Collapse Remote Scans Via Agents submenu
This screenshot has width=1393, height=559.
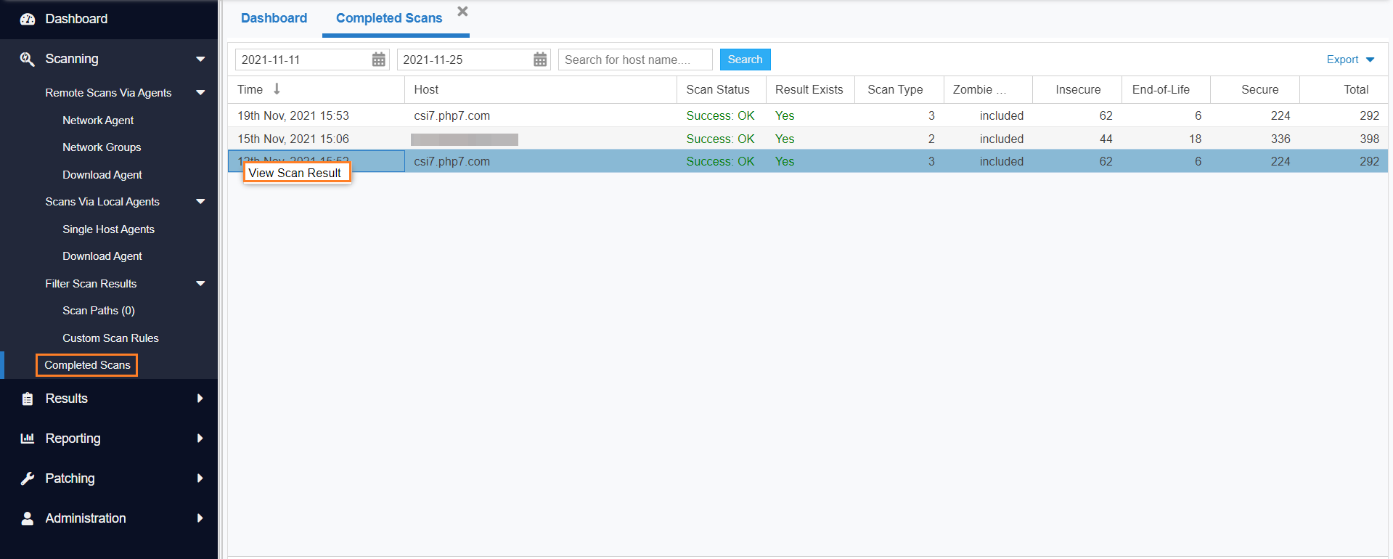(200, 93)
